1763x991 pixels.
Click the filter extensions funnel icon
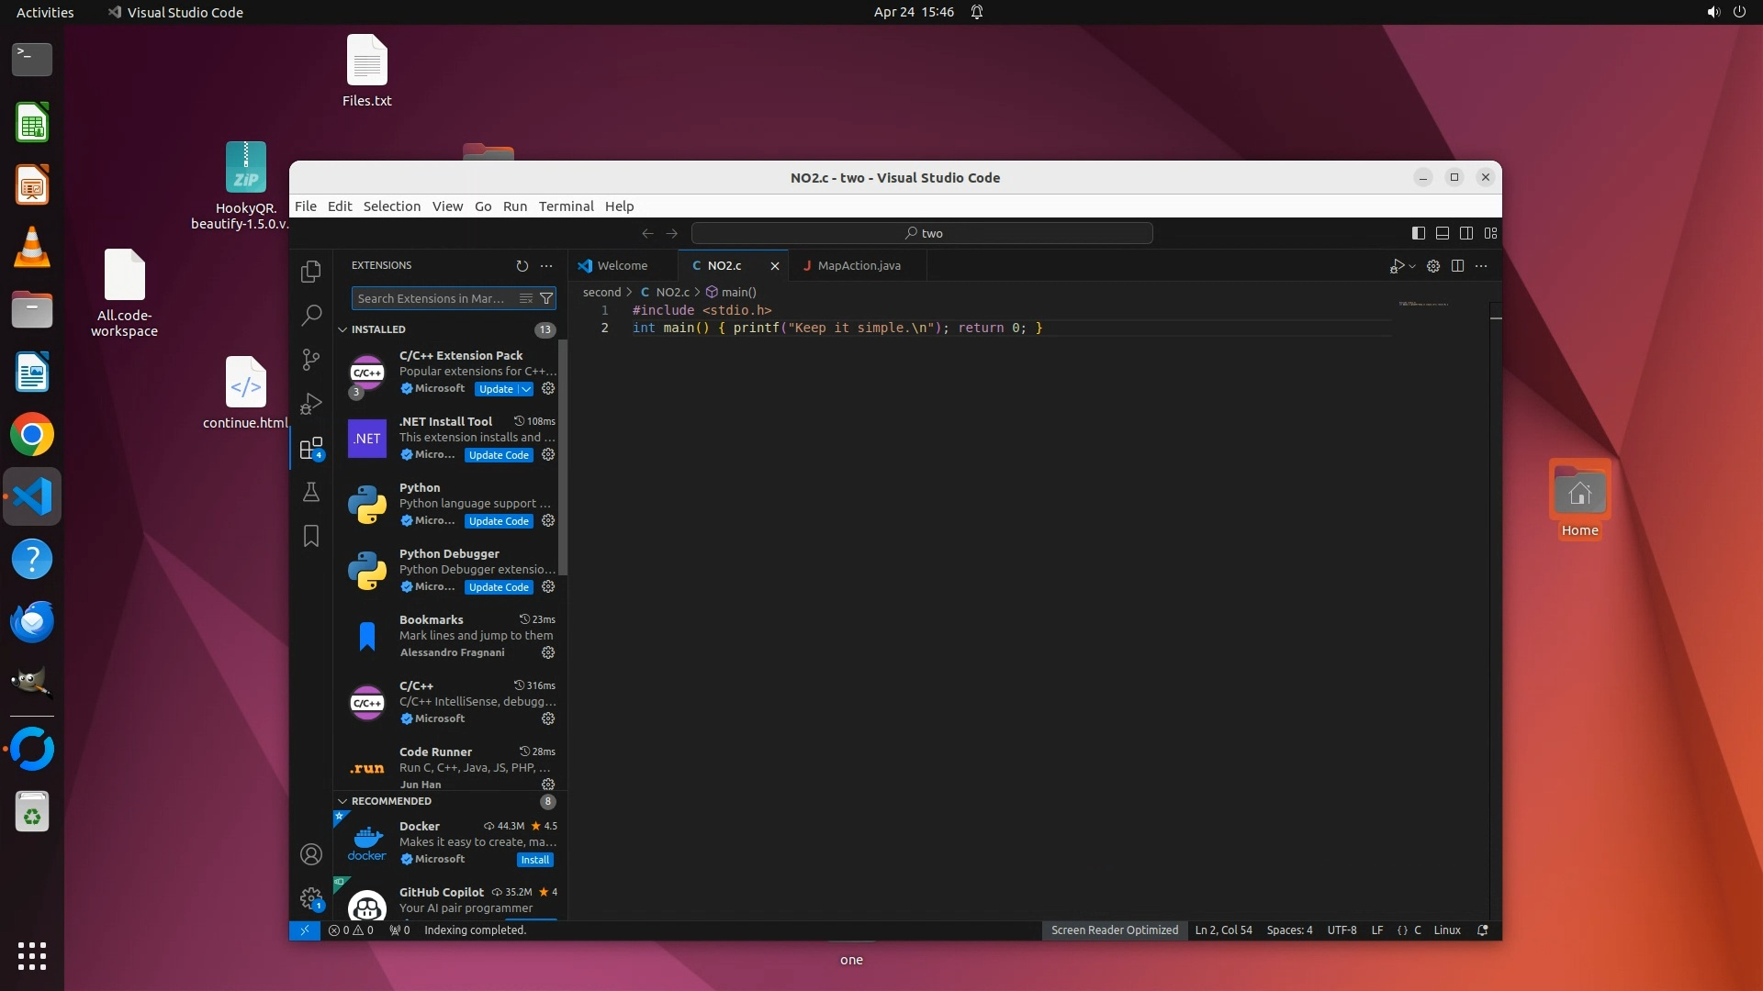[546, 298]
